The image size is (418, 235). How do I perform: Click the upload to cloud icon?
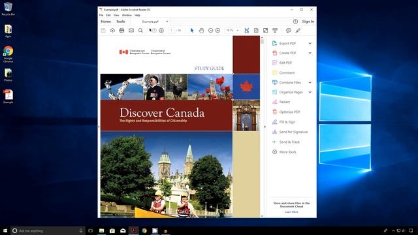pyautogui.click(x=112, y=31)
